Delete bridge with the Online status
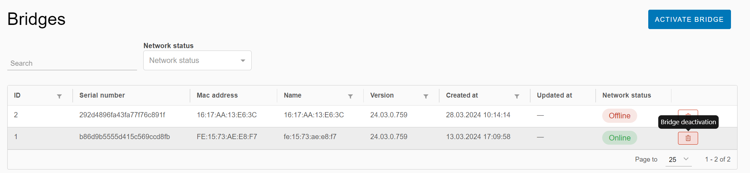The width and height of the screenshot is (750, 173). [x=688, y=138]
